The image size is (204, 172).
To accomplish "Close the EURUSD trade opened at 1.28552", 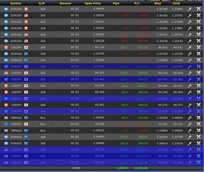I will (198, 15).
